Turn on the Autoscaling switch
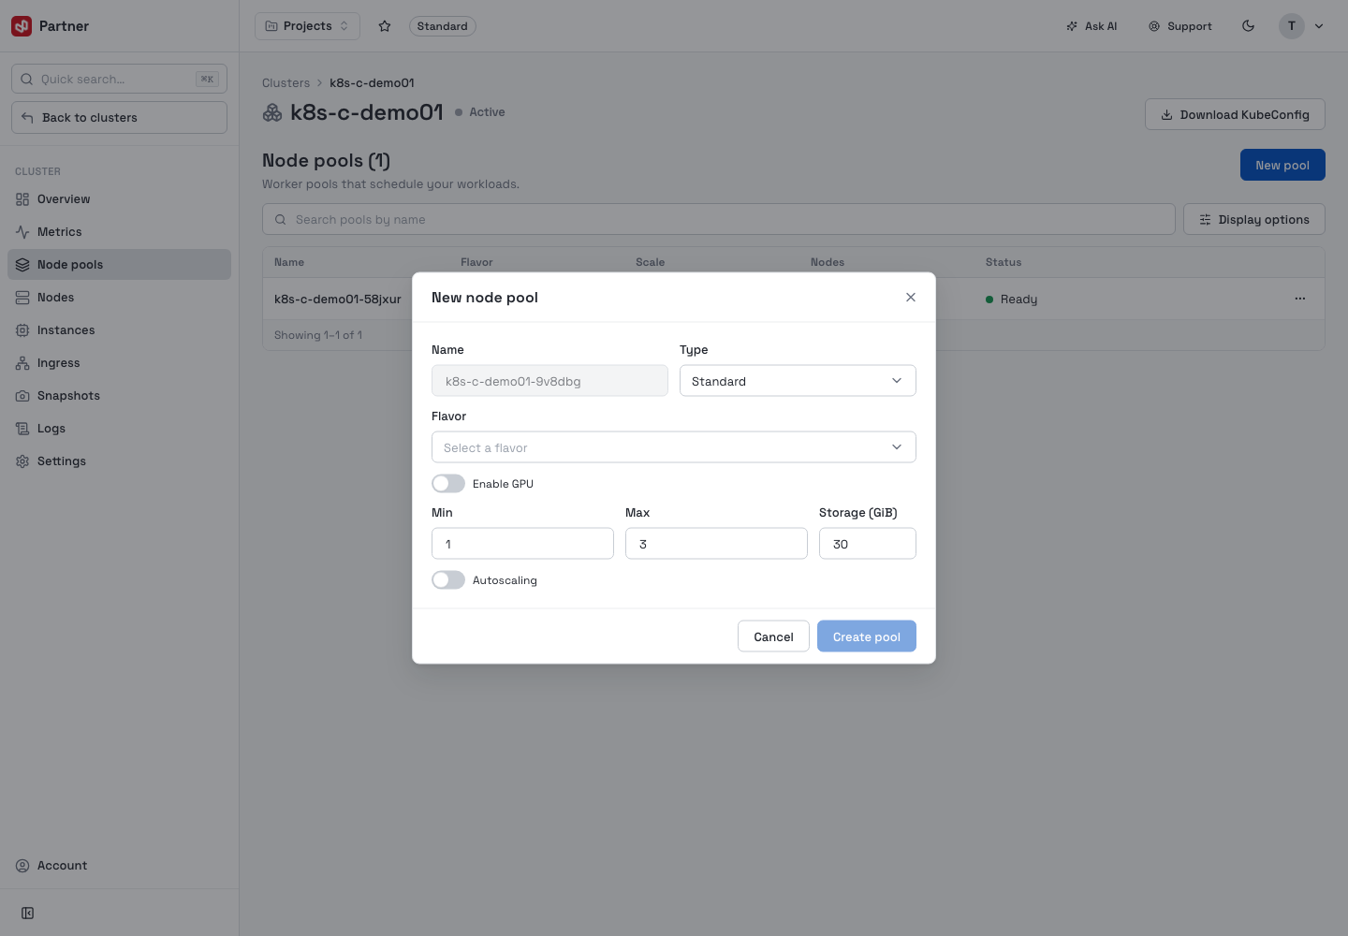The height and width of the screenshot is (936, 1348). (x=448, y=580)
